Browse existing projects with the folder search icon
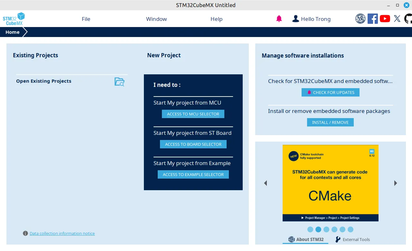This screenshot has height=251, width=412. [119, 82]
